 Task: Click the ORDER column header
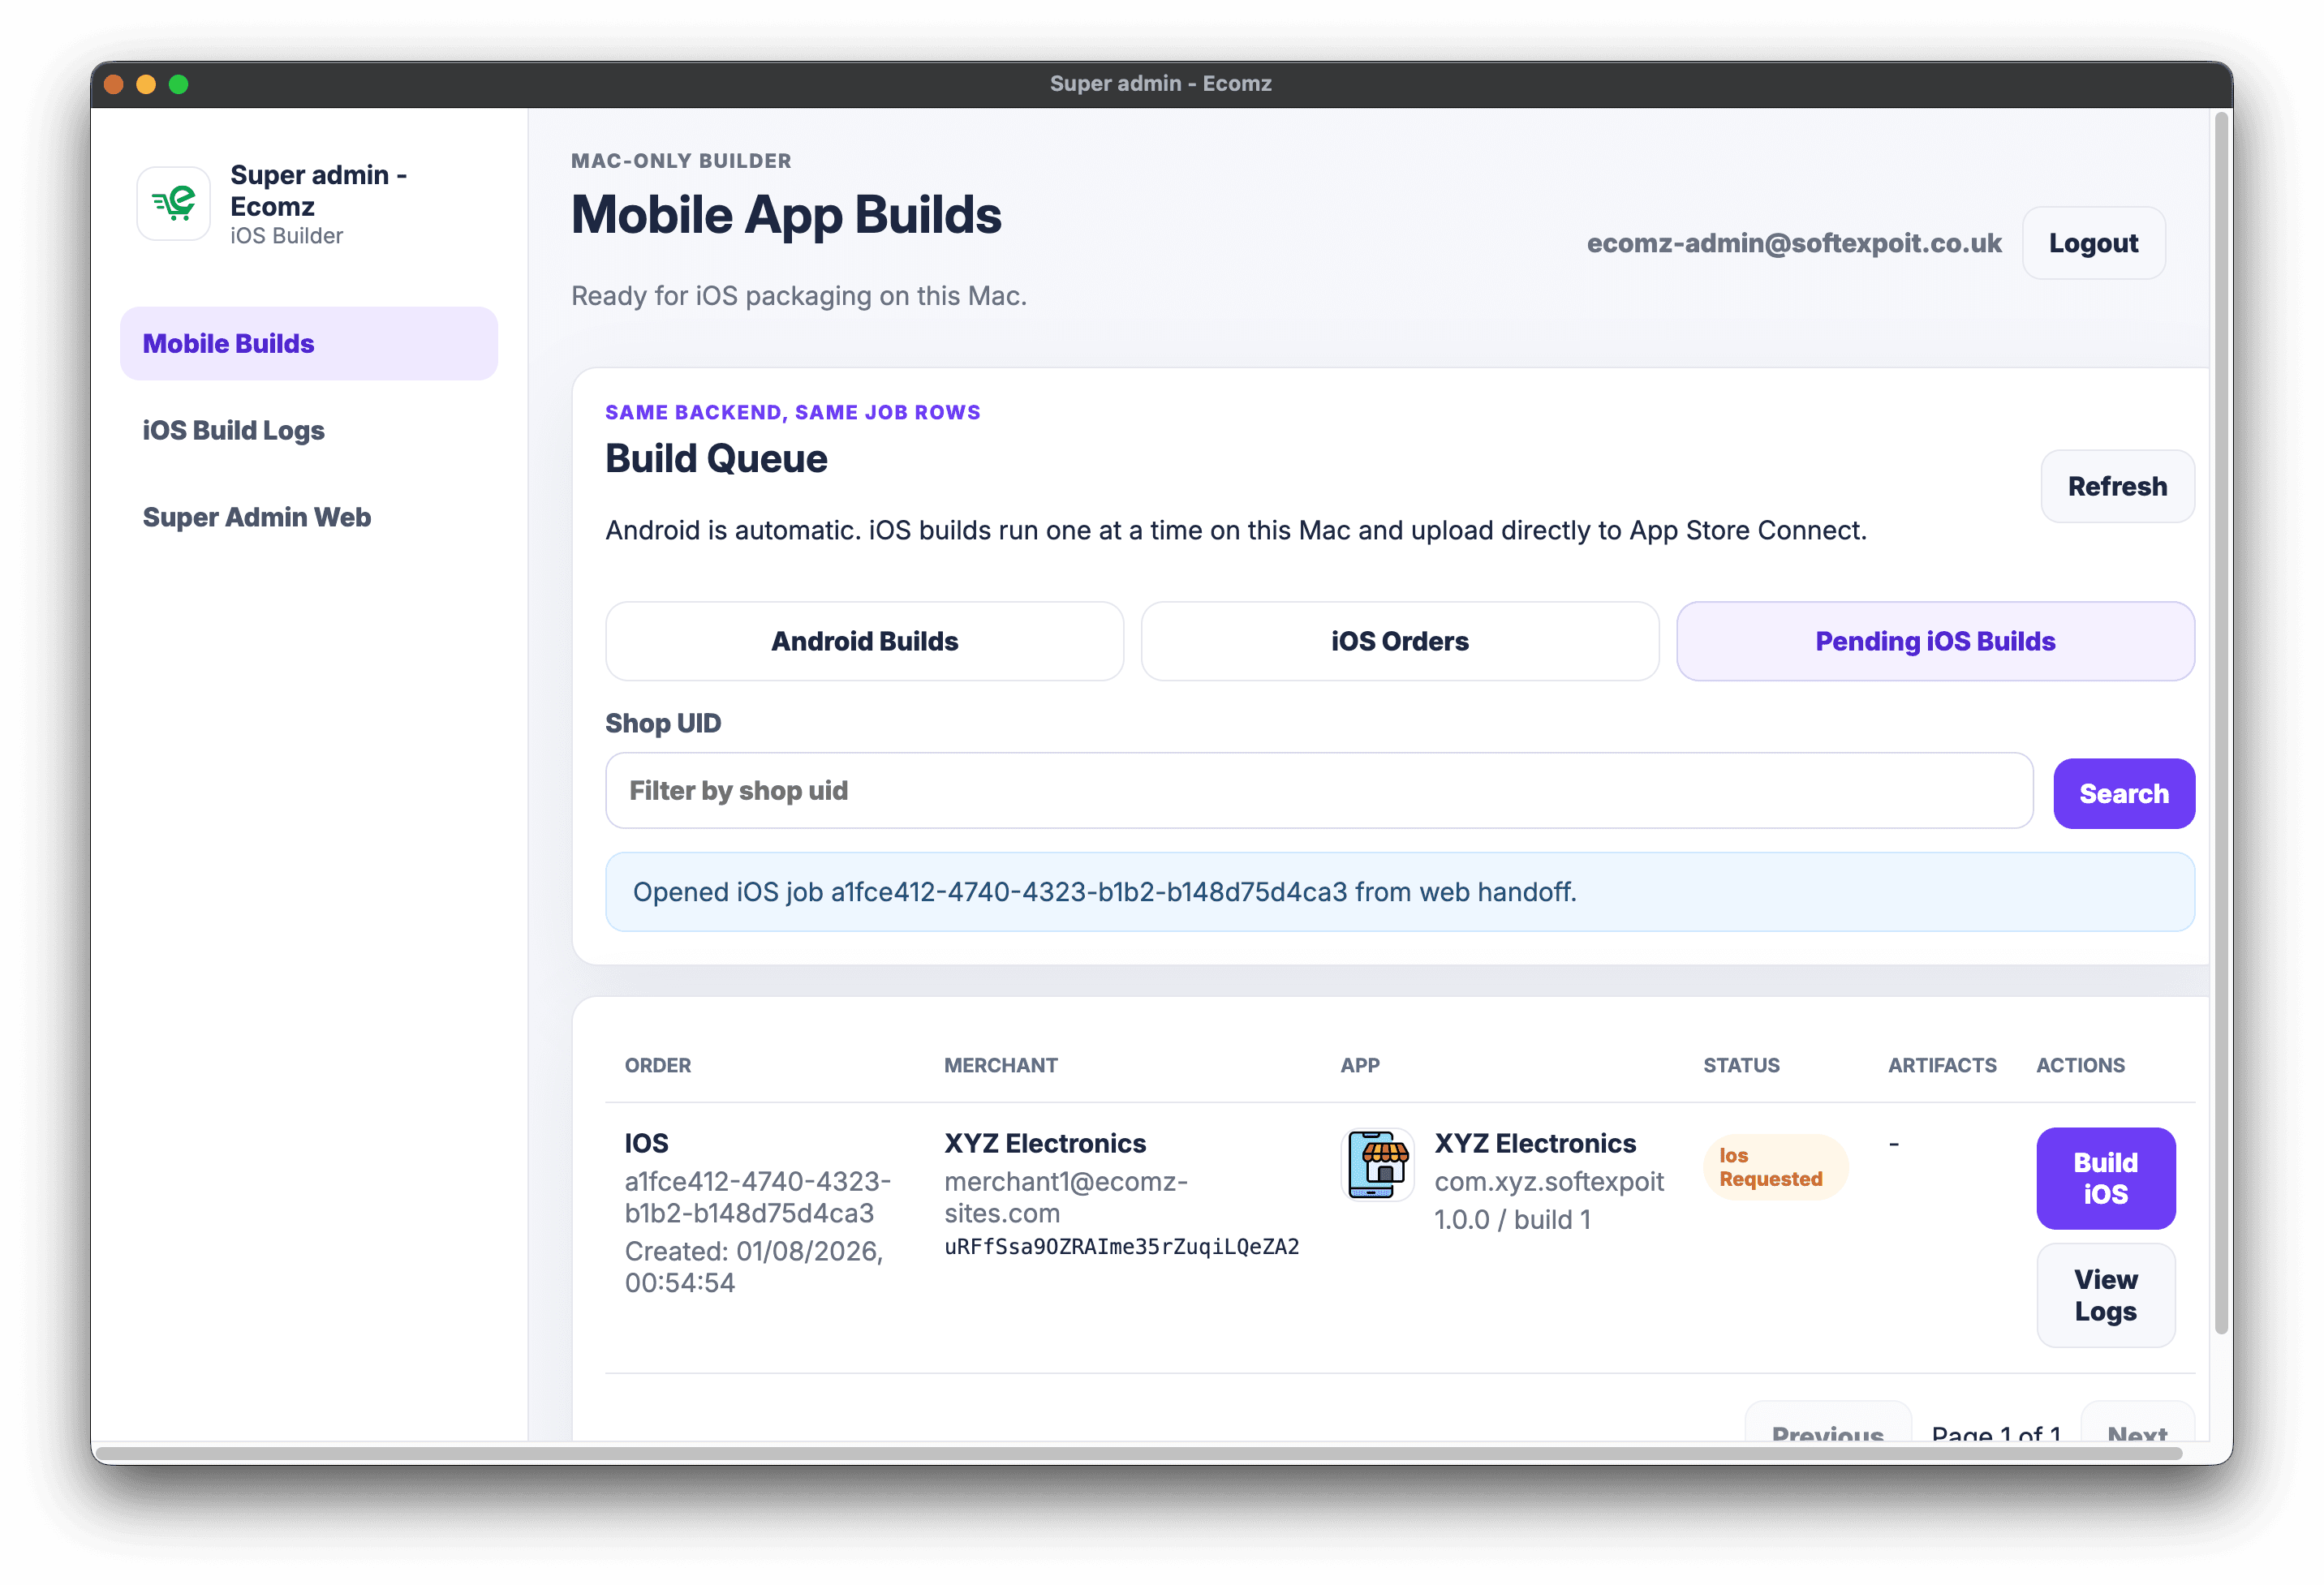click(x=657, y=1065)
